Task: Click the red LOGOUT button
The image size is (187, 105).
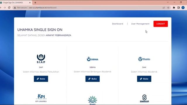Action: click(161, 24)
